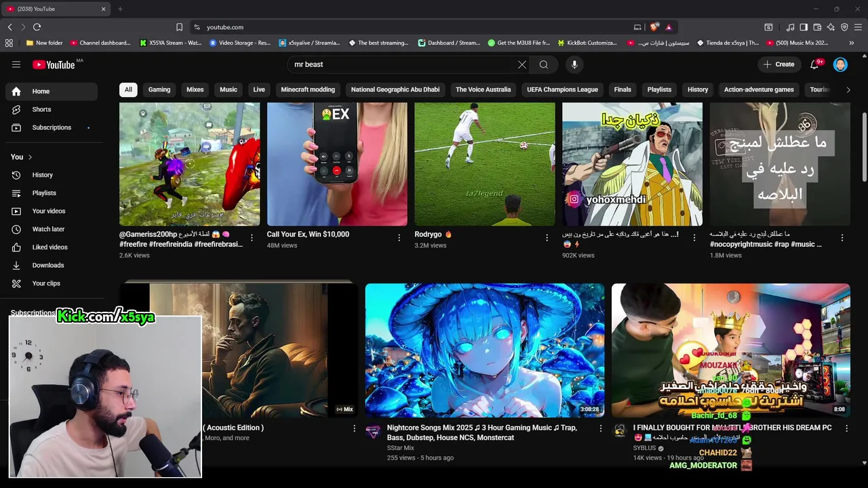Viewport: 868px width, 488px height.
Task: Open the tab search icon in toolbar
Action: [x=768, y=27]
